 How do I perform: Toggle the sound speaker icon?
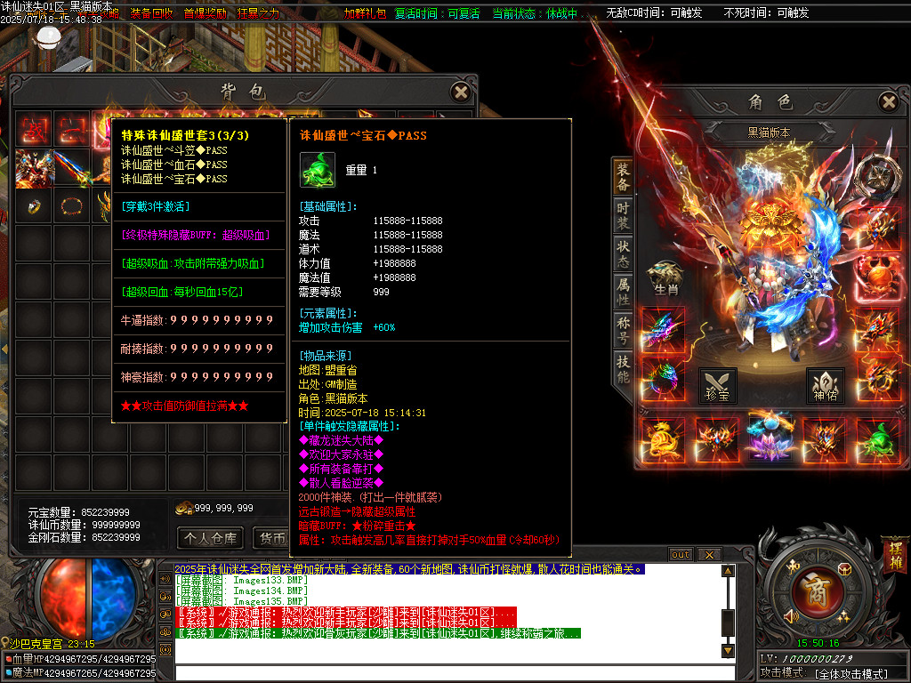coord(788,616)
